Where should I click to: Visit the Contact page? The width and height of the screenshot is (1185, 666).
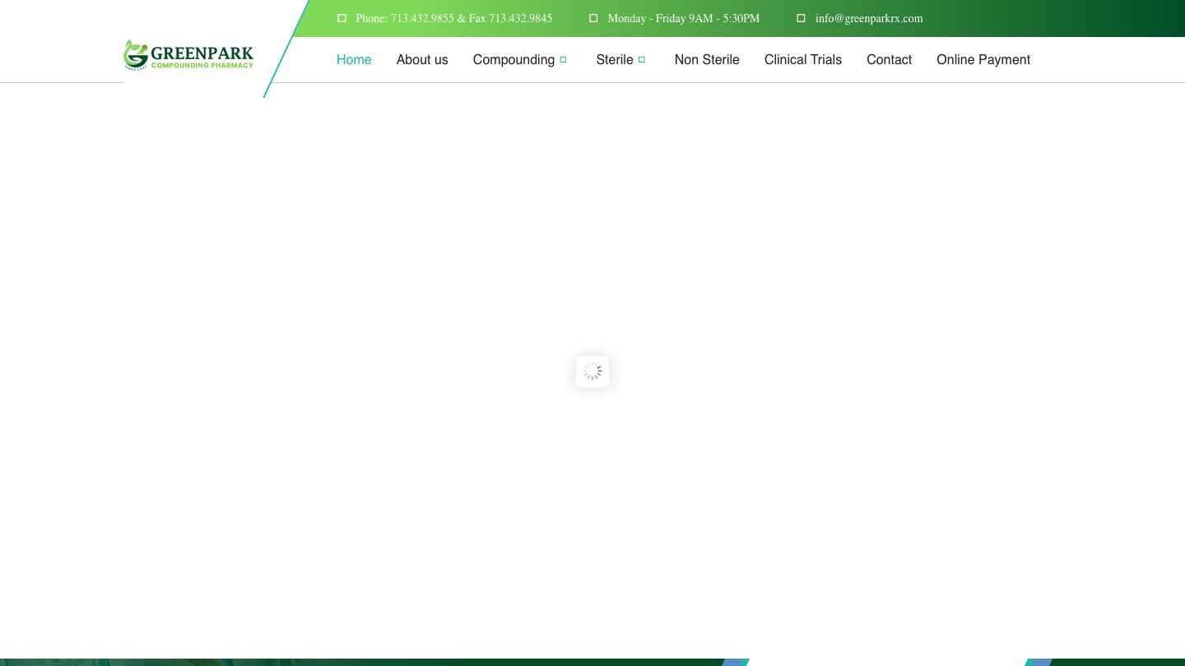(x=889, y=59)
